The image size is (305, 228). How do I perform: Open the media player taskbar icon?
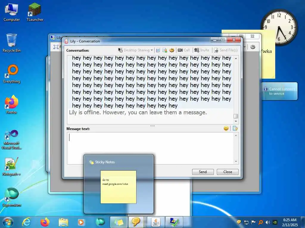(x=81, y=222)
